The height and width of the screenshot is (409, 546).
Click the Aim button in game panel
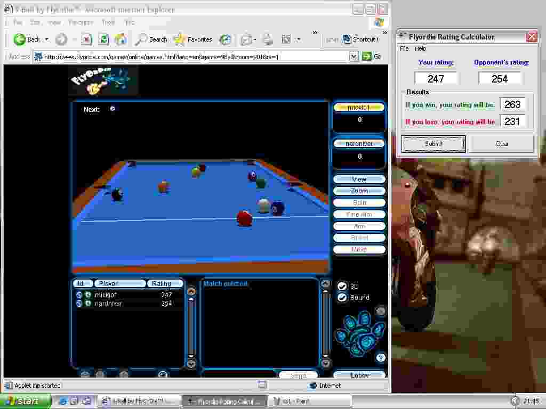tap(359, 226)
